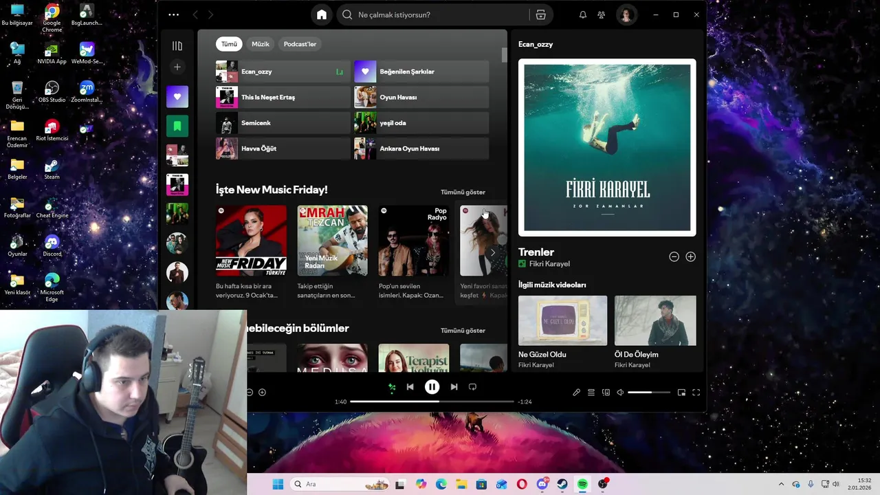Skip to the previous track
The height and width of the screenshot is (495, 880).
[410, 387]
